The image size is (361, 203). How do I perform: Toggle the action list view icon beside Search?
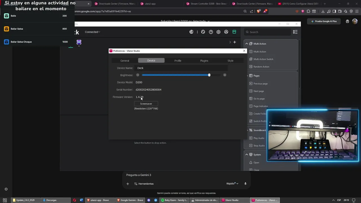[x=295, y=32]
